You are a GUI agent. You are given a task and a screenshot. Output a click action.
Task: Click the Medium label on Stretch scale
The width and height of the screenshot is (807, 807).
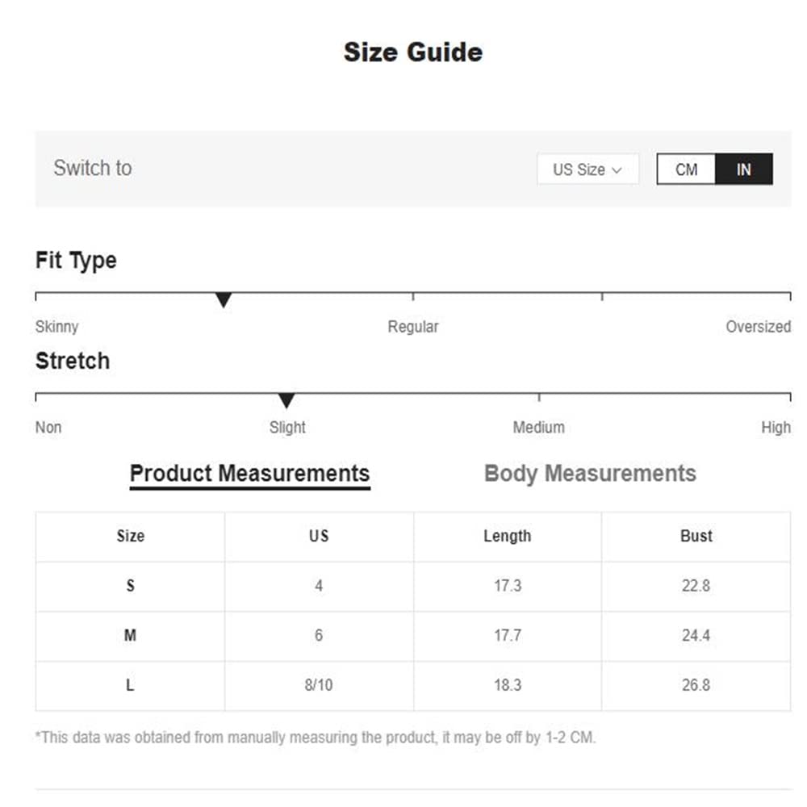(x=538, y=427)
